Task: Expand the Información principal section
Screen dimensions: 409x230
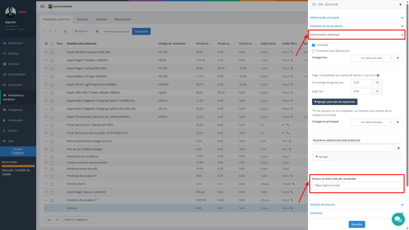Action: point(356,18)
